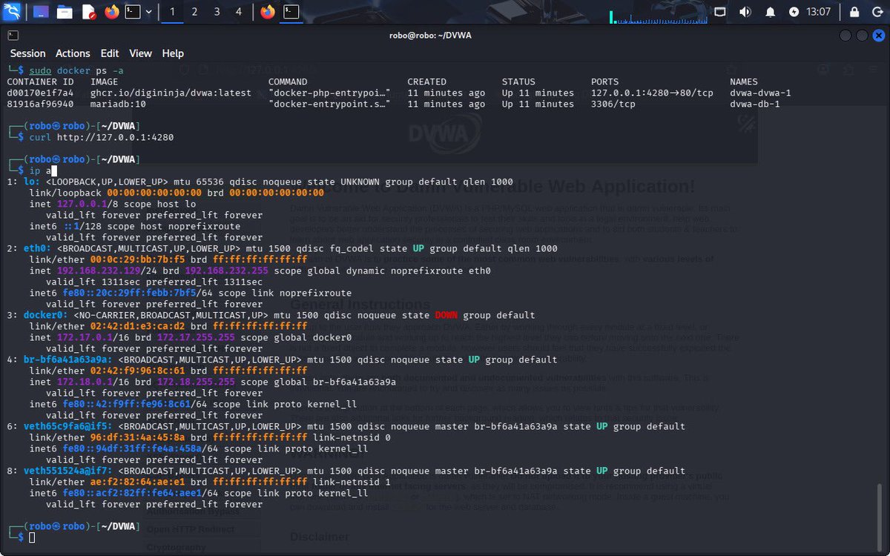The height and width of the screenshot is (556, 890).
Task: Open the Kali applications menu
Action: [x=12, y=12]
